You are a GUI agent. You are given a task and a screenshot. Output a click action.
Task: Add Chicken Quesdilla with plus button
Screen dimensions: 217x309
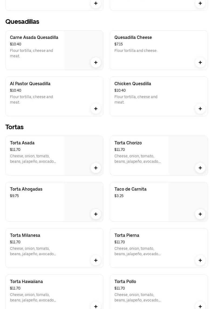(x=200, y=109)
